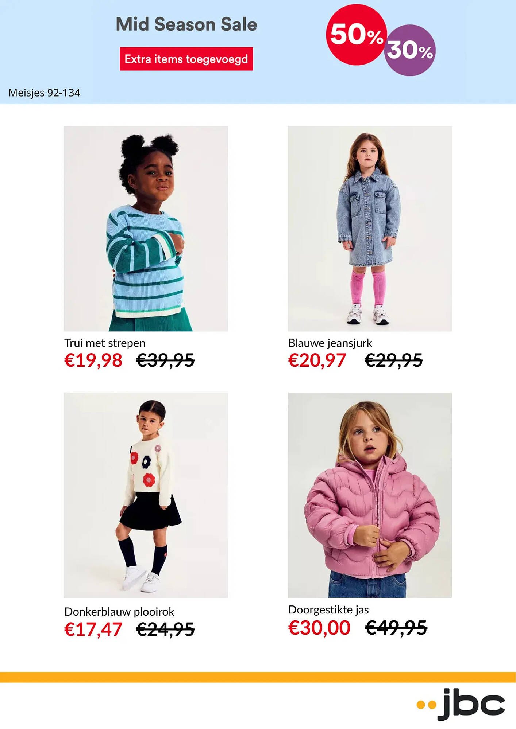Select the Meisjes 92-134 category label
516x729 pixels.
44,93
